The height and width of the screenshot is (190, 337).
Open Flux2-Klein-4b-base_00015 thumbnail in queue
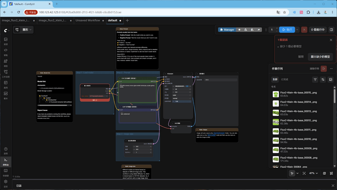pos(276,94)
